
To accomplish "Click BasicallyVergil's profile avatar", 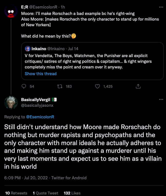I will coord(11,102).
